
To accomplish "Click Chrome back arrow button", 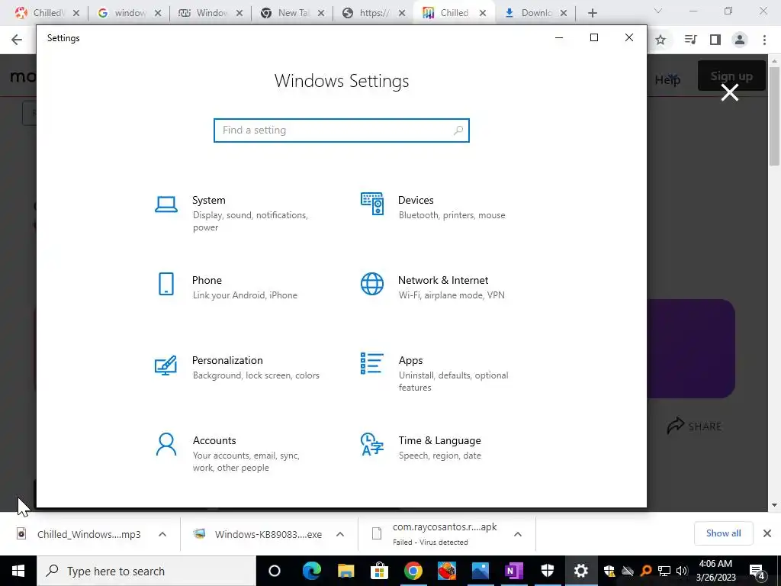I will click(17, 40).
